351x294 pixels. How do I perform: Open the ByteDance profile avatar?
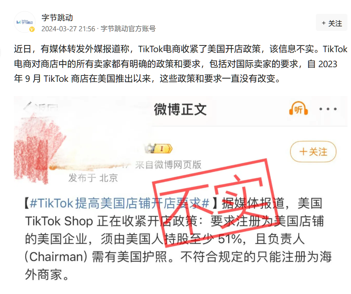[x=24, y=22]
